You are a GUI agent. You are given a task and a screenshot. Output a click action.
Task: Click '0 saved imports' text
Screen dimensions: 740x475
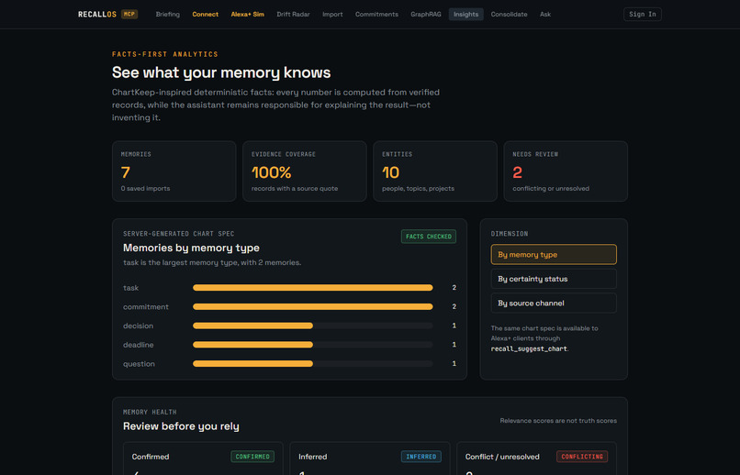click(145, 189)
